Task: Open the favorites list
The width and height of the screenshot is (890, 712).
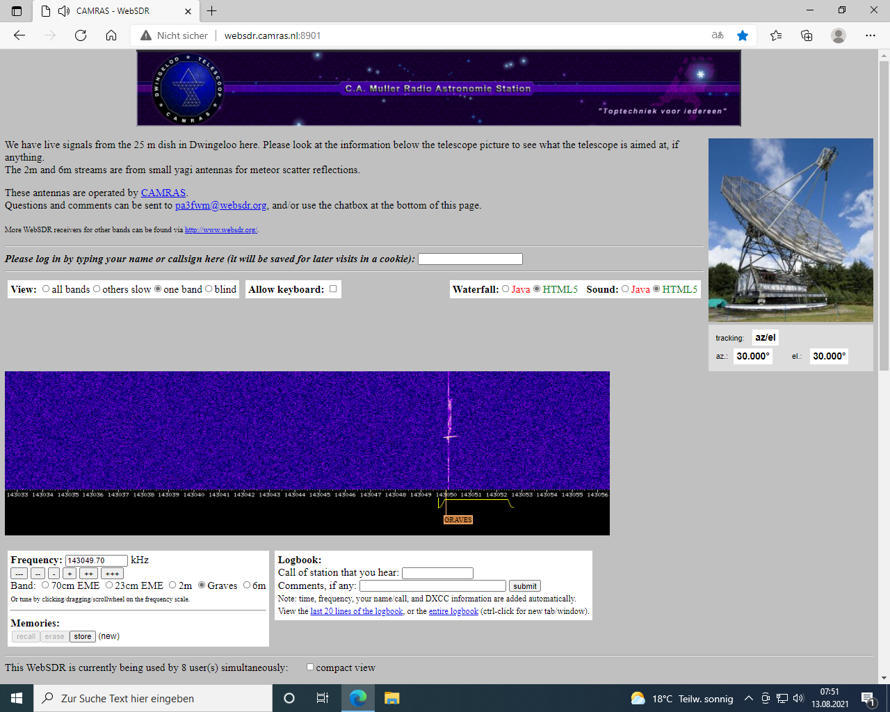Action: point(776,35)
